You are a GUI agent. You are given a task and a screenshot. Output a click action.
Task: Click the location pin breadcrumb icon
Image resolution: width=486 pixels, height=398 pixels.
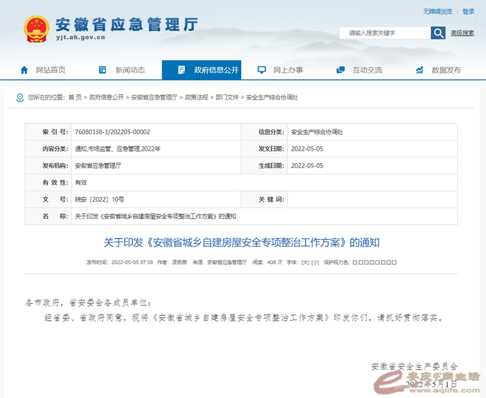(x=20, y=97)
